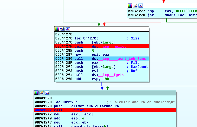
Task: Click the group nodes icon on the top-right cmp node
Action: [141, 5]
